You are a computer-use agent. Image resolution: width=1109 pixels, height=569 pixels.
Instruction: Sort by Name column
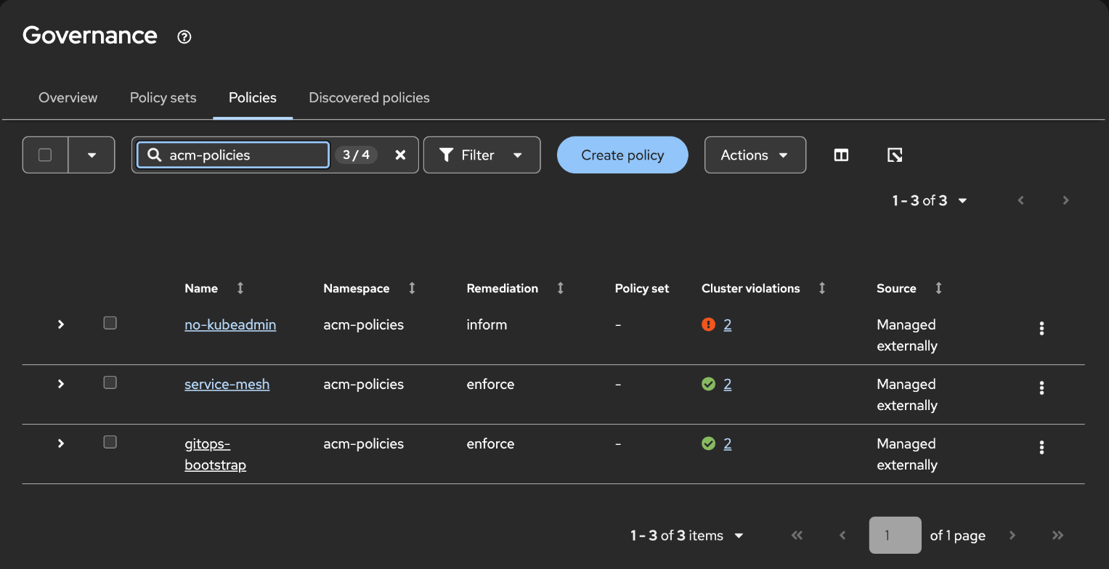[240, 288]
